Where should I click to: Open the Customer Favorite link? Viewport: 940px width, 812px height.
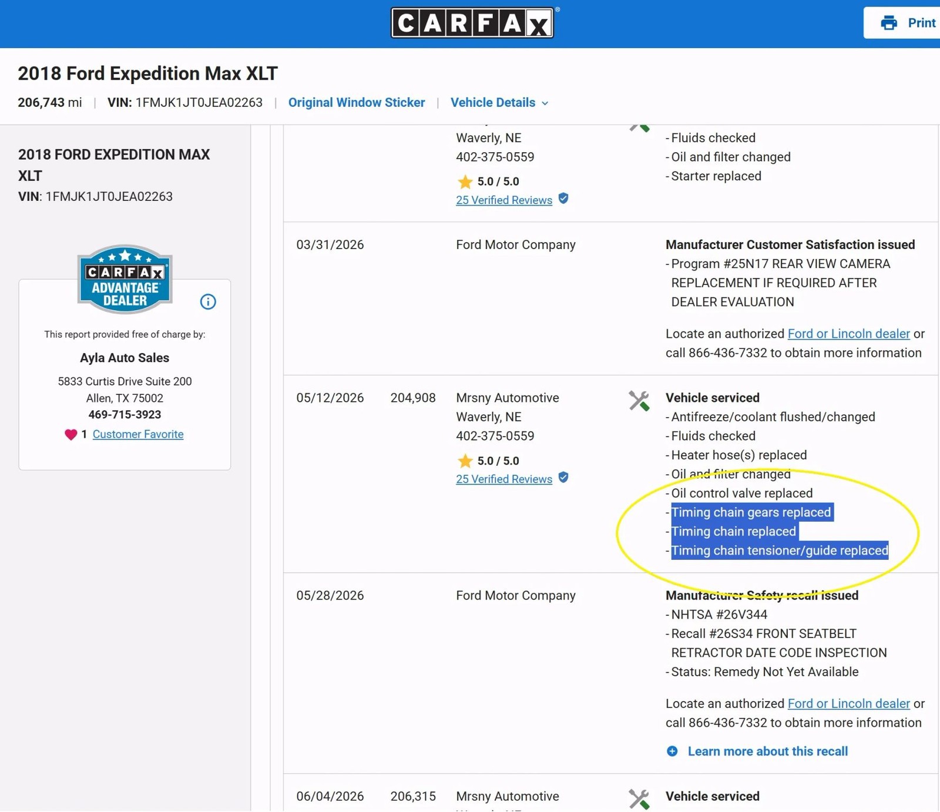point(138,434)
